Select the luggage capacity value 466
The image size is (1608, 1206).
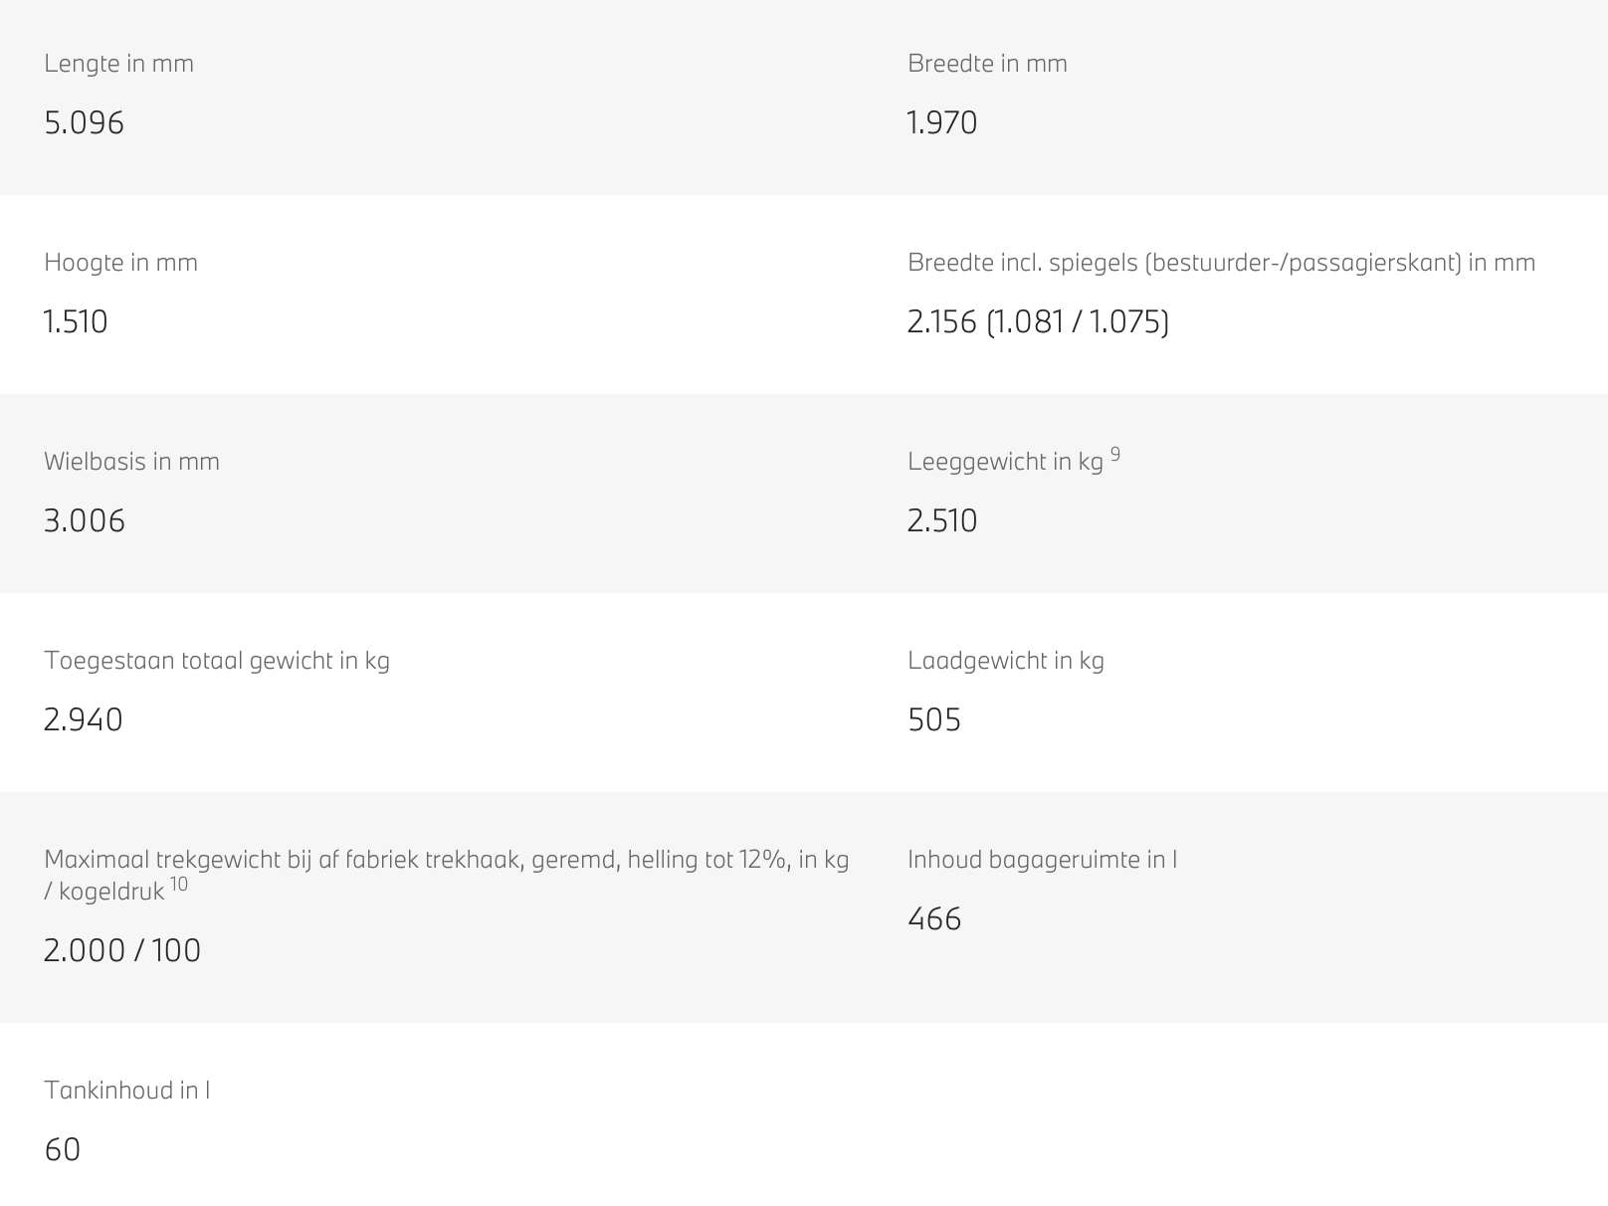click(x=934, y=918)
